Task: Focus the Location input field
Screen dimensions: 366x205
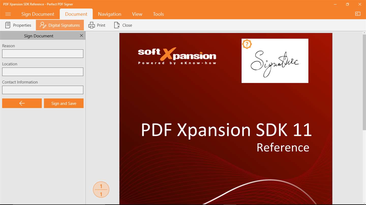Action: pos(43,72)
